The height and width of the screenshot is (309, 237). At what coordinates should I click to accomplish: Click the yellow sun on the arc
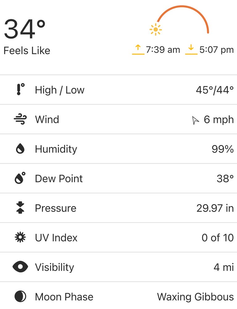tap(156, 30)
